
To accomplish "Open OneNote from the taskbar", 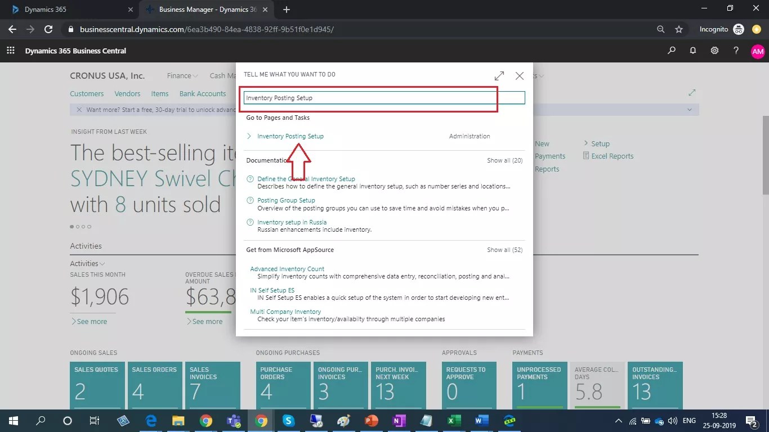I will click(x=399, y=421).
